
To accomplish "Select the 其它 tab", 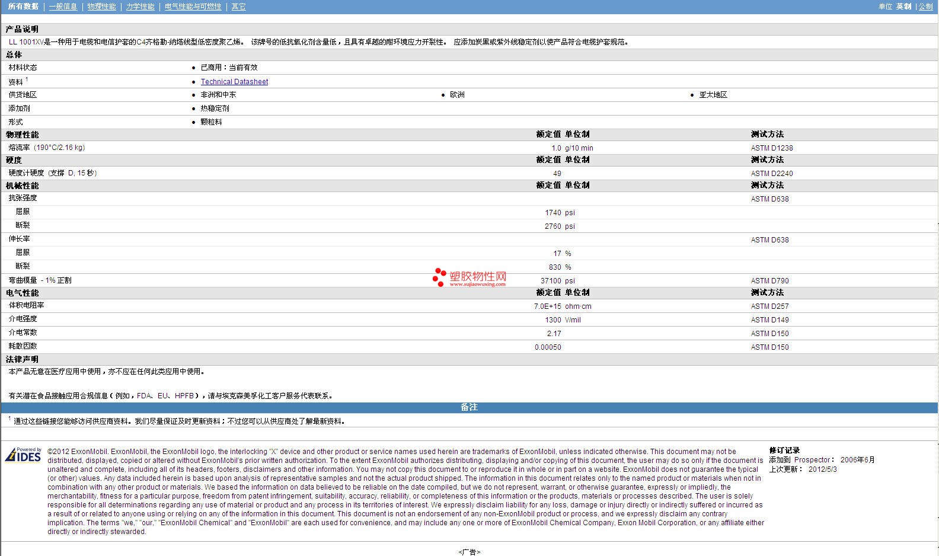I will click(238, 7).
